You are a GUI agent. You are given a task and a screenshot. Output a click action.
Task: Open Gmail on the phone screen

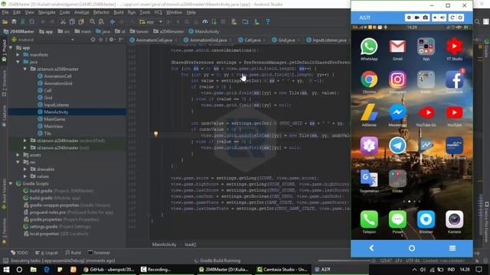[x=397, y=49]
